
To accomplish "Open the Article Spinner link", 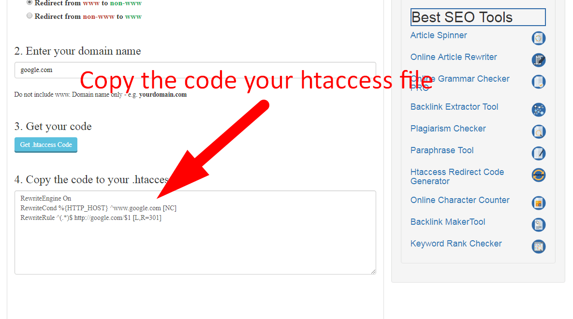I will tap(438, 35).
